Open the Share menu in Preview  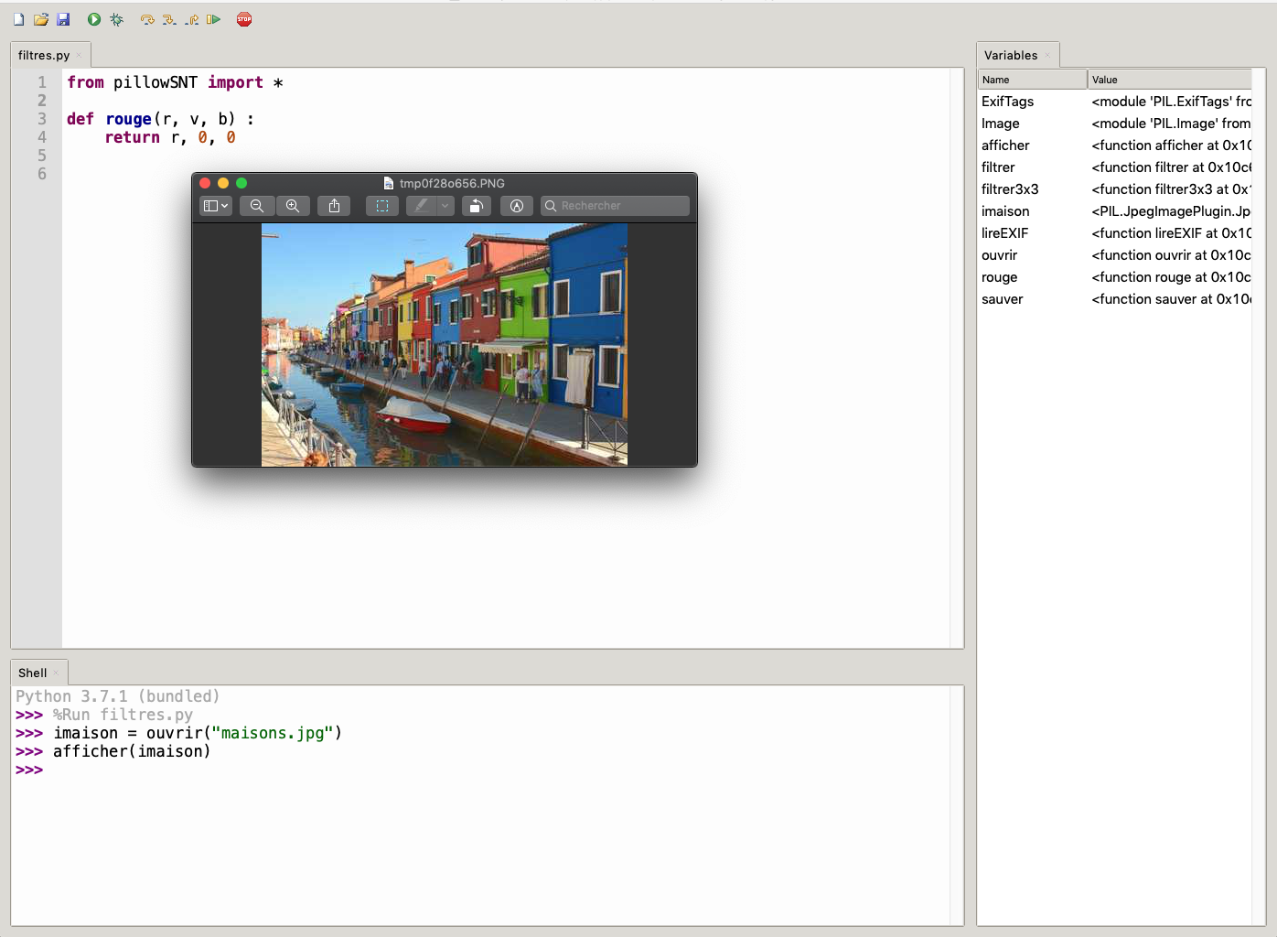tap(334, 206)
